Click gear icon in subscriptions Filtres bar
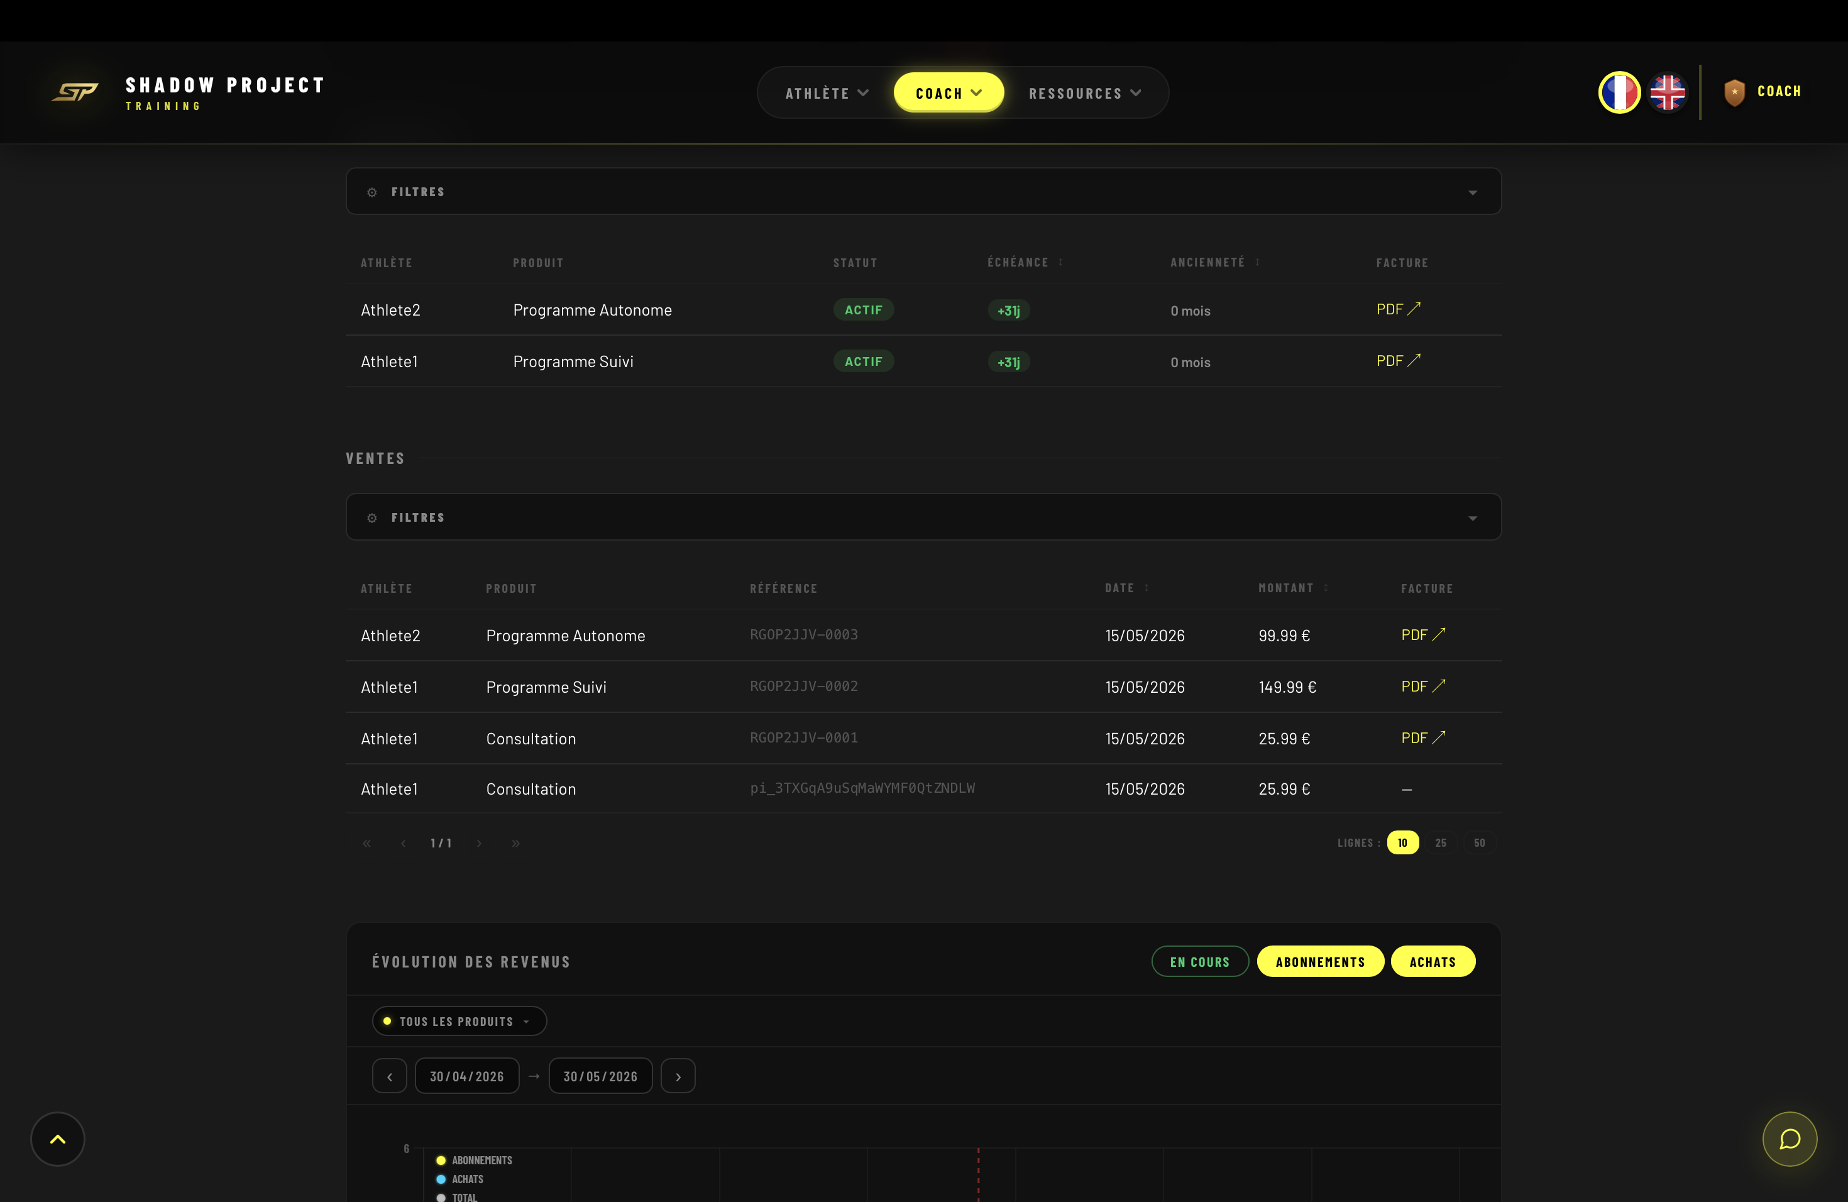The image size is (1848, 1202). coord(372,192)
